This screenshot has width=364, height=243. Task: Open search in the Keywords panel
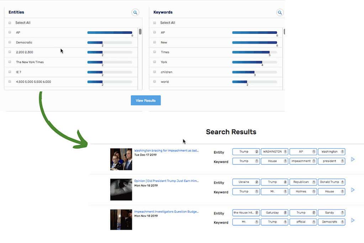pyautogui.click(x=280, y=12)
